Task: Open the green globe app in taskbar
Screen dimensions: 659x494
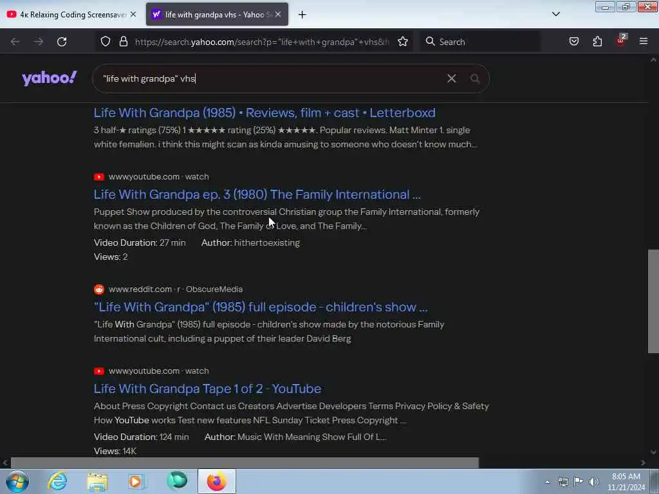Action: point(177,481)
